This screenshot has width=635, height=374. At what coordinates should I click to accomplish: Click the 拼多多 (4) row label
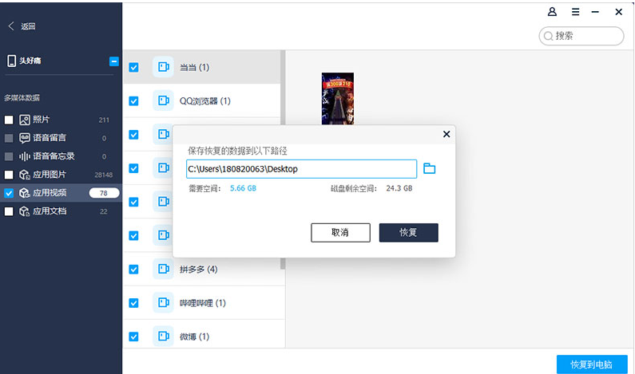[x=198, y=270]
